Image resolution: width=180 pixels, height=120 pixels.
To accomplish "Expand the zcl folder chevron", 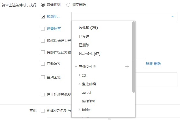I will [x=79, y=75].
